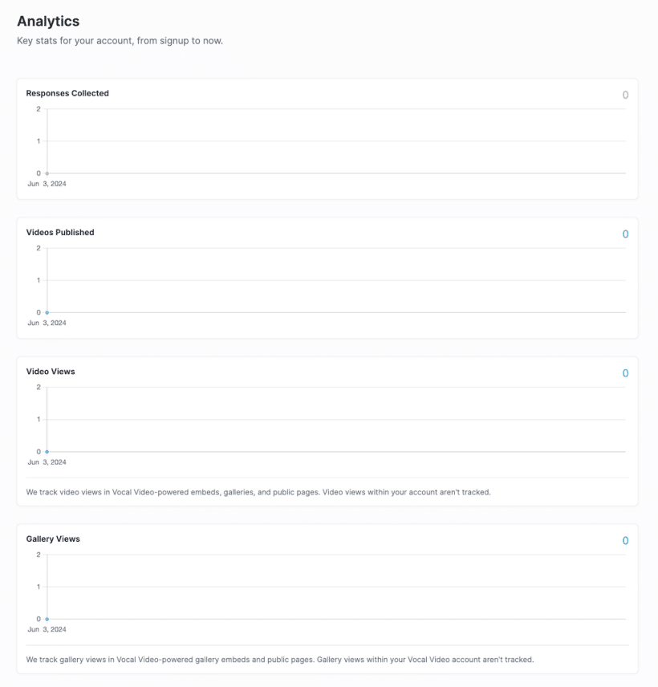This screenshot has height=687, width=658.
Task: Click the blue Videos Published count
Action: [x=625, y=234]
